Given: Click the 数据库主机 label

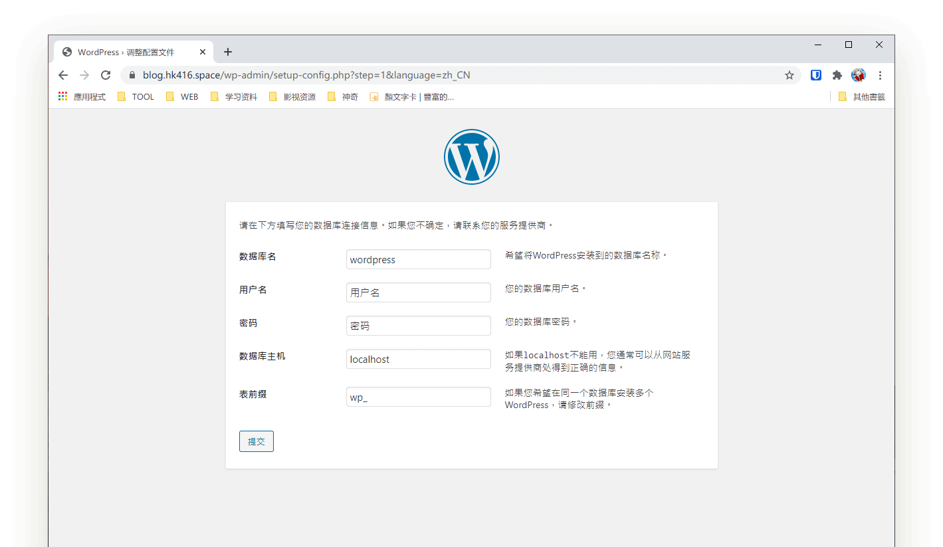Looking at the screenshot, I should pos(262,356).
